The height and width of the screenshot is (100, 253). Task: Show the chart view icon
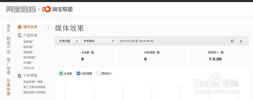(232, 41)
